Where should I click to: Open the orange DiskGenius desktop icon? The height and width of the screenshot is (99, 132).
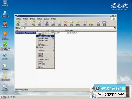[x=5, y=34]
